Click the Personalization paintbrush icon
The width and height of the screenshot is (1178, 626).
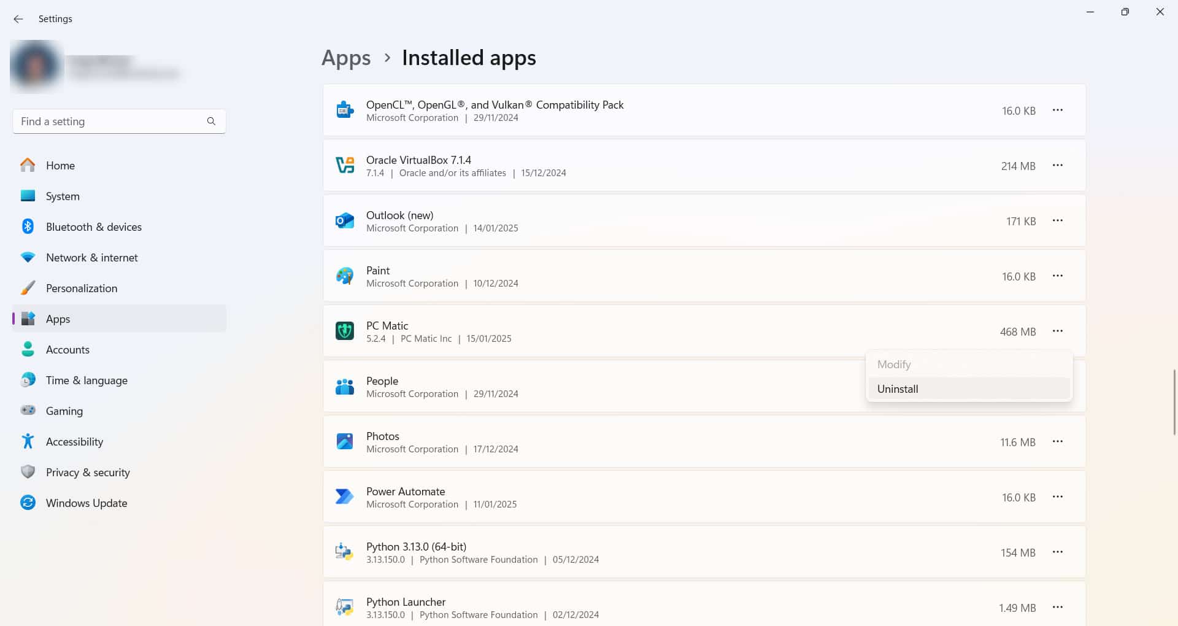(x=28, y=288)
